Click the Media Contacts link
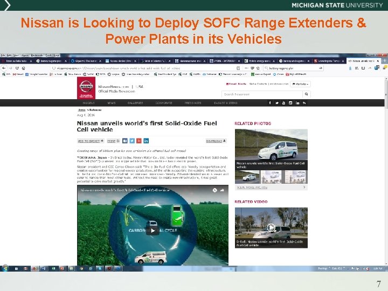This screenshot has height=291, width=388. 258,84
